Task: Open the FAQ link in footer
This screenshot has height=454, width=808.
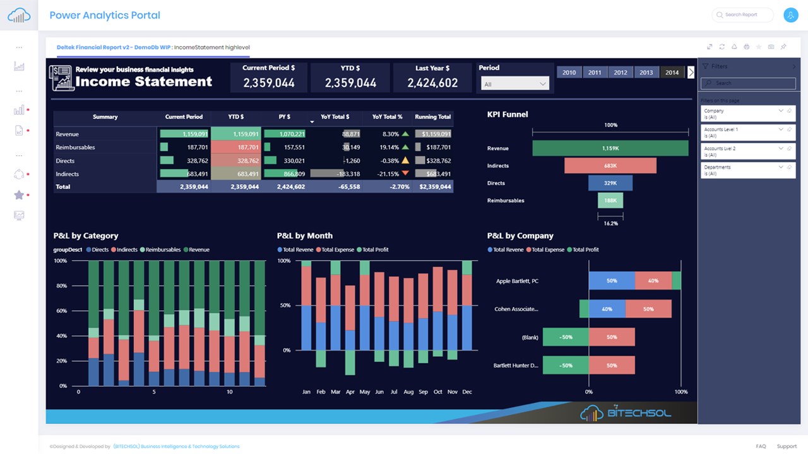Action: click(x=761, y=446)
